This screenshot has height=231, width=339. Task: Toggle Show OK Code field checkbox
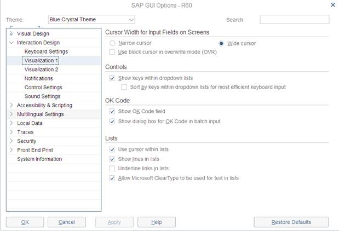click(112, 111)
